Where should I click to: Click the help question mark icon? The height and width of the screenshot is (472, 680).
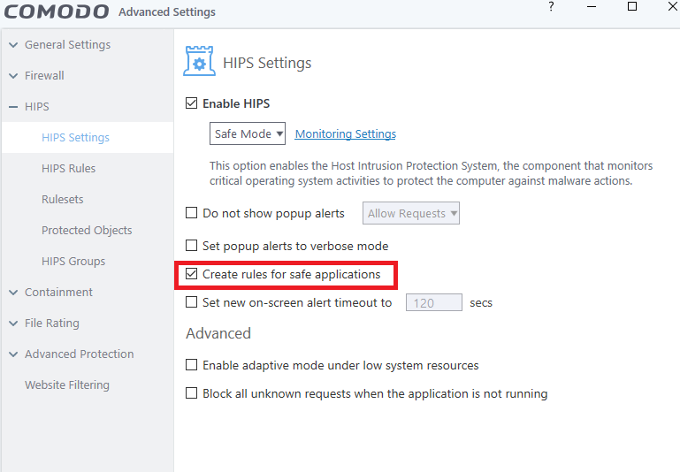click(551, 7)
